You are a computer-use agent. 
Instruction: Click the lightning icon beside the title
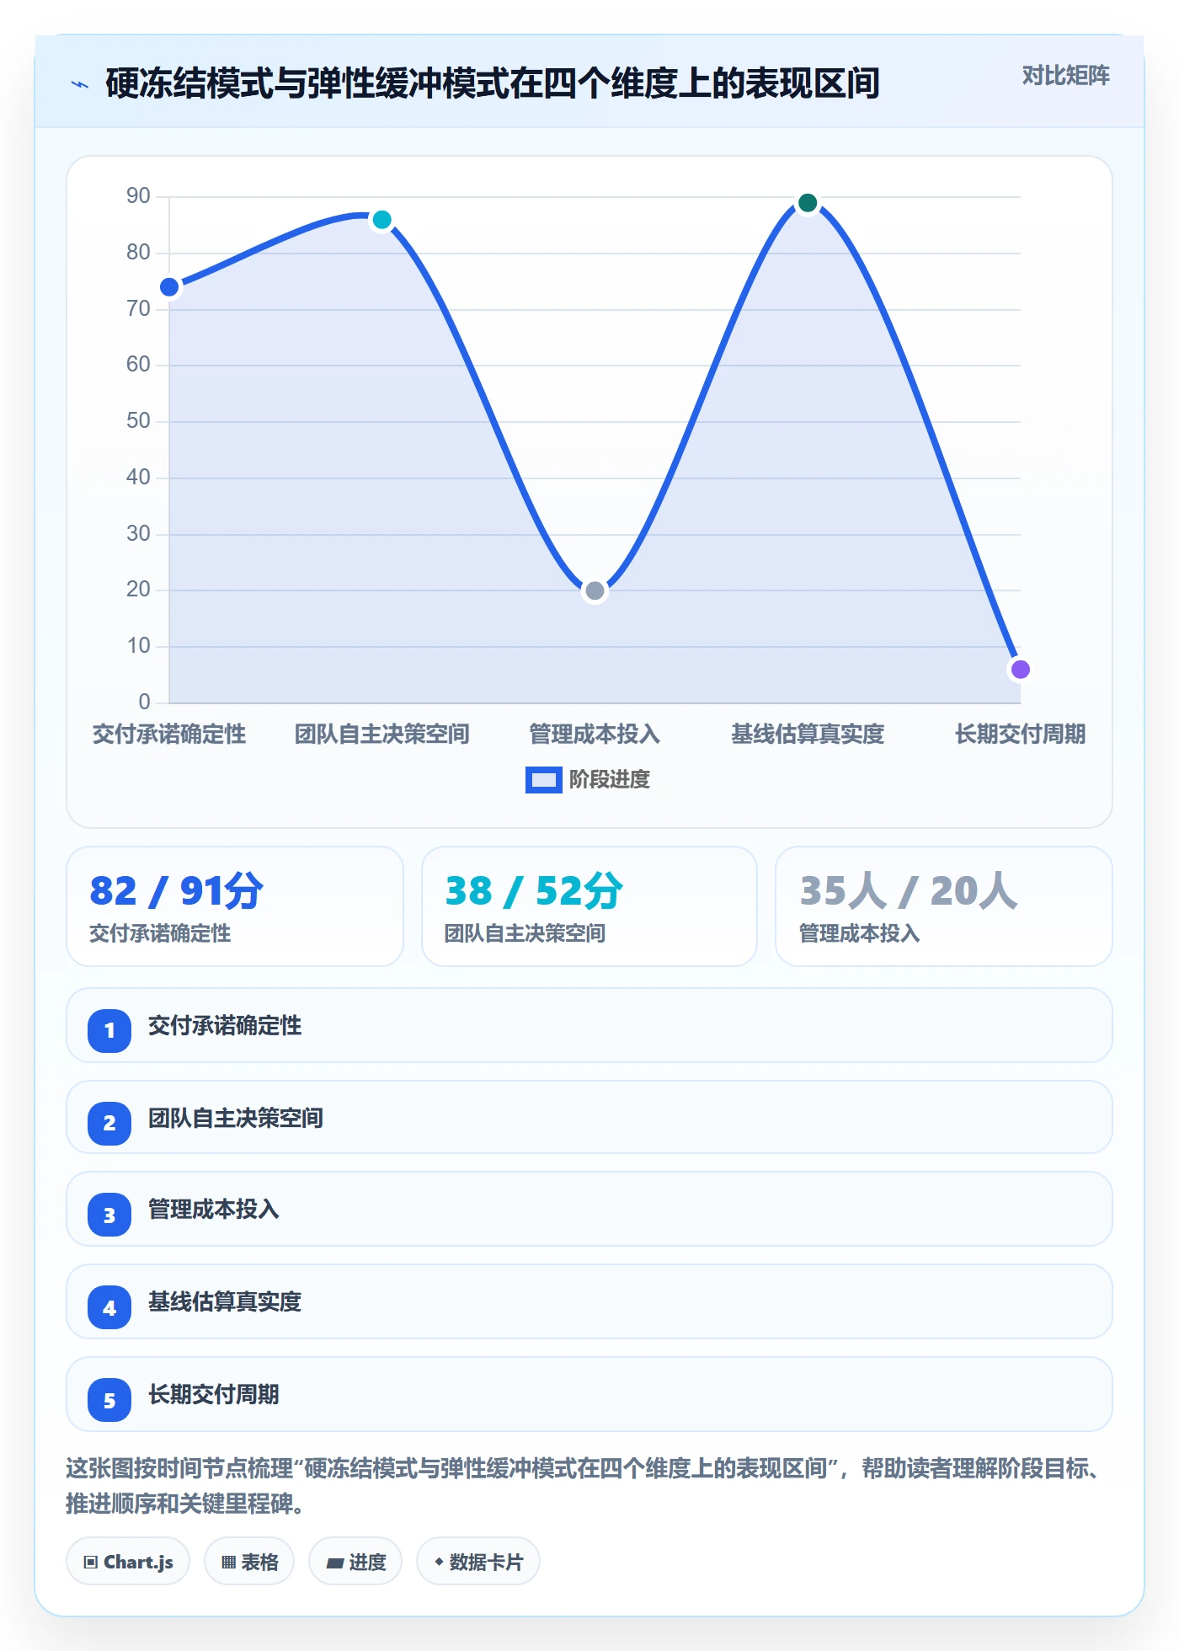tap(80, 84)
